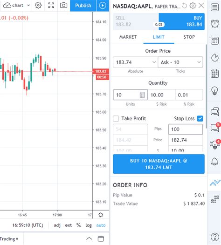The height and width of the screenshot is (245, 221).
Task: Open the Help Center question mark icon
Action: pyautogui.click(x=215, y=237)
